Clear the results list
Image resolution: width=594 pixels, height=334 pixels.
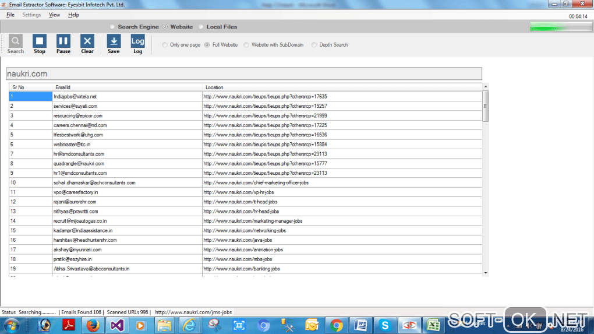point(87,44)
